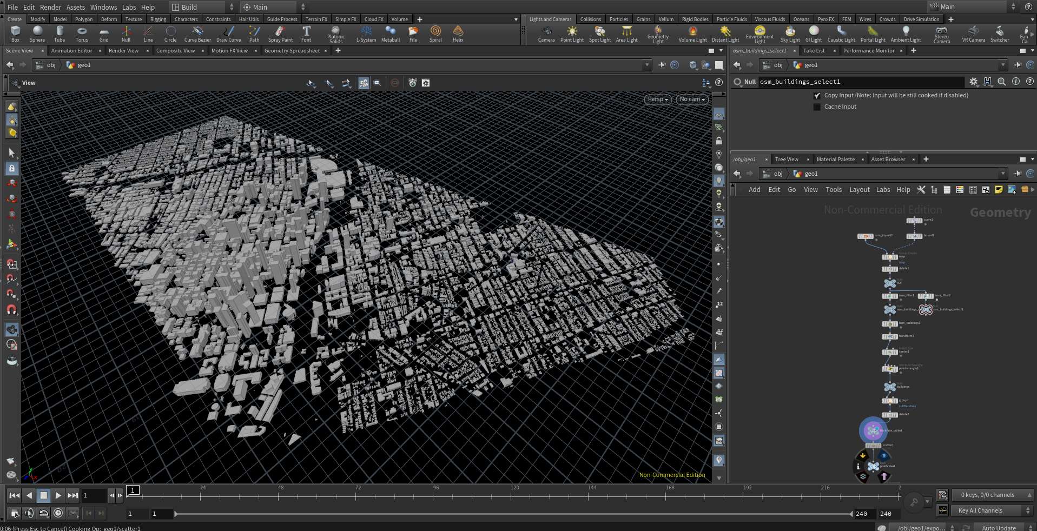Click the timeline frame 1 marker
This screenshot has height=531, width=1037.
133,490
